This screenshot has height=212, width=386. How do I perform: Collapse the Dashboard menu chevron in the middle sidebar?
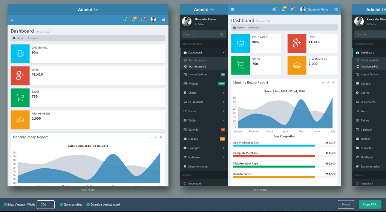pyautogui.click(x=223, y=52)
